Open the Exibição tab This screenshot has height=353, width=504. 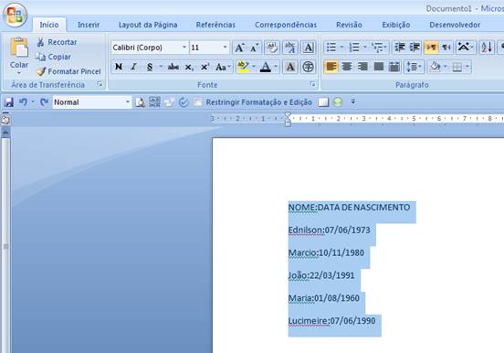click(x=396, y=25)
